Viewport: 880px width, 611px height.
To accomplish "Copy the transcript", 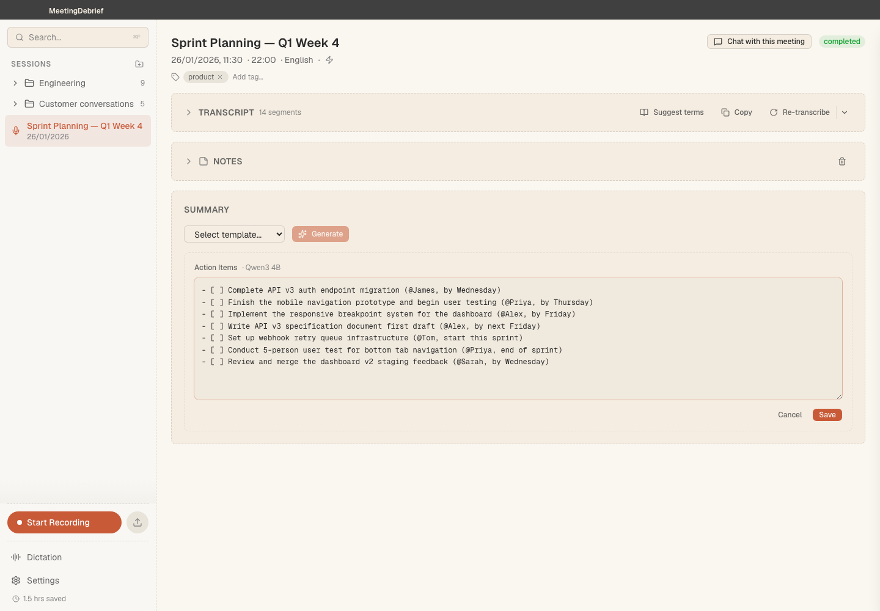I will (736, 112).
